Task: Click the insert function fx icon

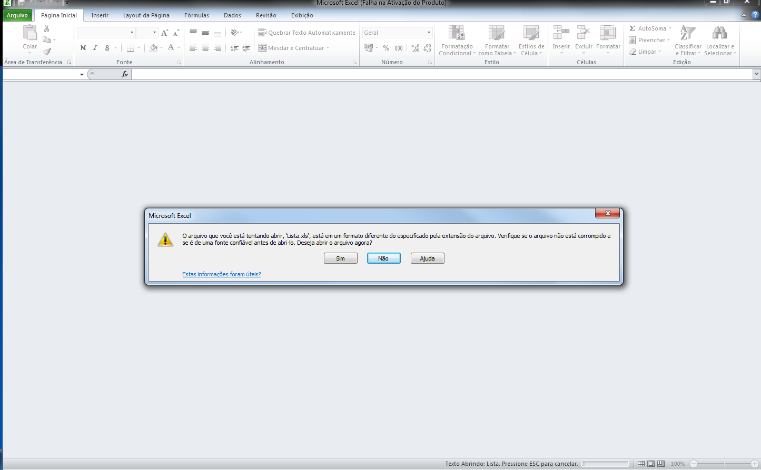Action: click(x=125, y=74)
